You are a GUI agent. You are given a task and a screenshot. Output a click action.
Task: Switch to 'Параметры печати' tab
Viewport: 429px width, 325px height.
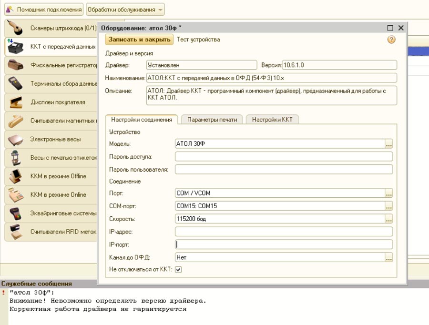pos(212,120)
